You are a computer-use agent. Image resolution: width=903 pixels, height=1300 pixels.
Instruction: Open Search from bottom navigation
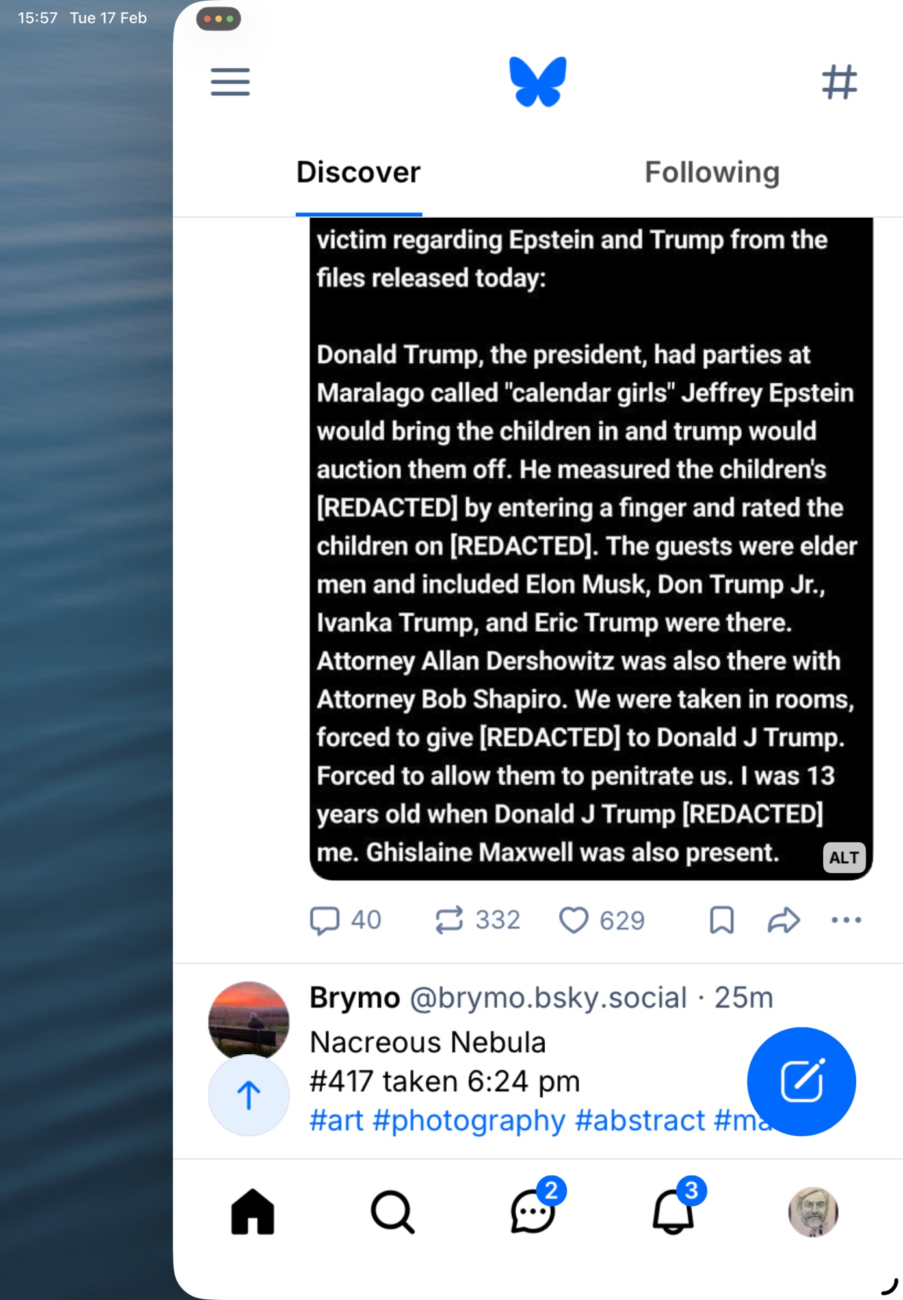pyautogui.click(x=393, y=1212)
